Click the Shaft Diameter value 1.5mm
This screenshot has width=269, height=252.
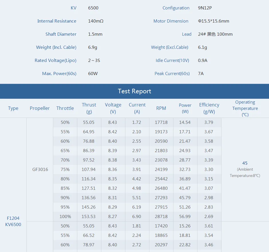point(95,34)
